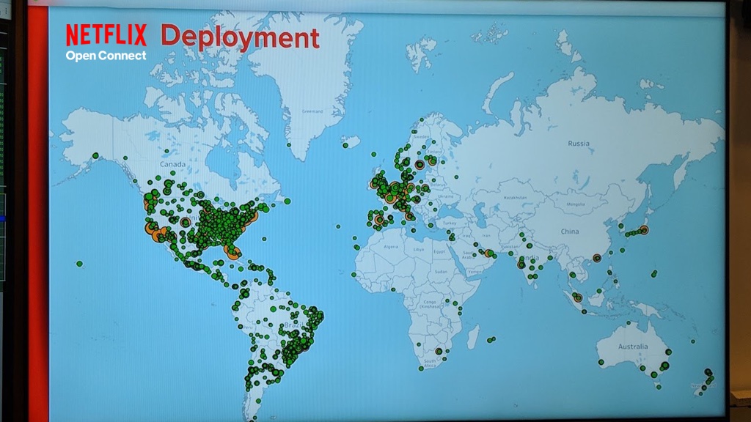Select the ringed marker near Hong Kong

click(x=597, y=258)
